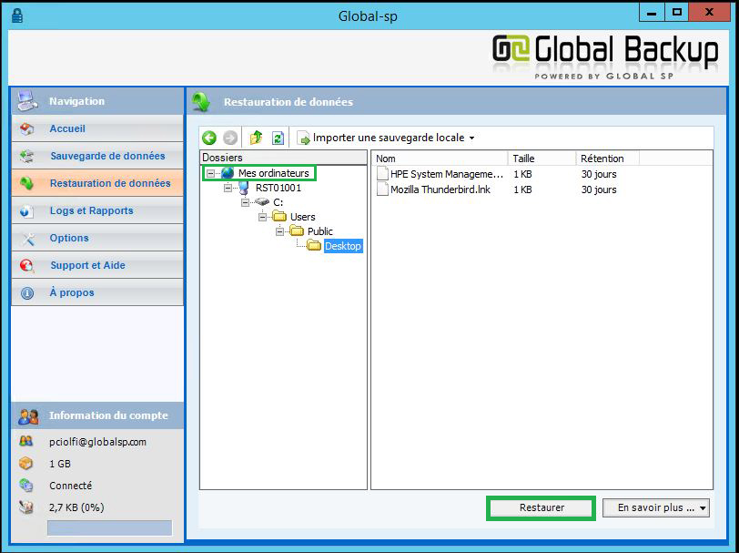The width and height of the screenshot is (739, 553).
Task: Click the Dossiers panel header
Action: (x=283, y=158)
